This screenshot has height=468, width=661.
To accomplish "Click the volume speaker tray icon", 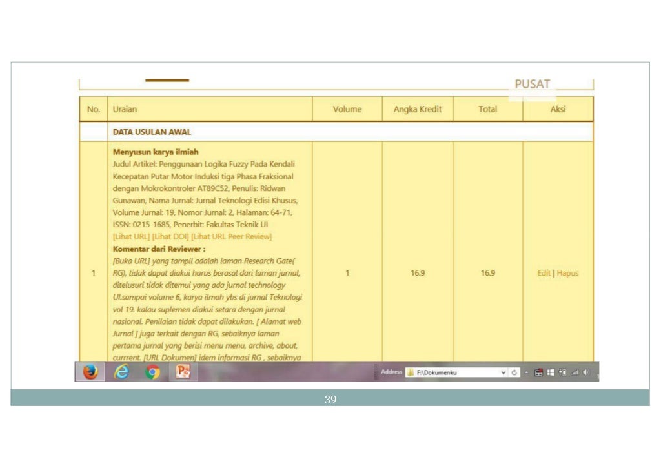I will (x=586, y=372).
